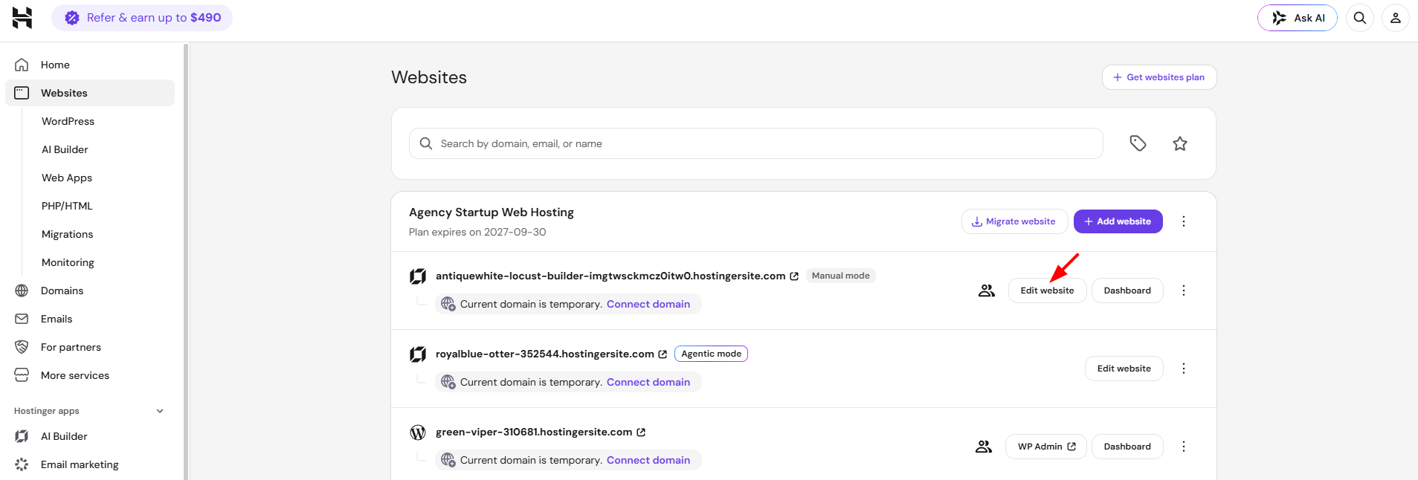Open WordPress sidebar submenu item
The height and width of the screenshot is (480, 1418).
68,121
